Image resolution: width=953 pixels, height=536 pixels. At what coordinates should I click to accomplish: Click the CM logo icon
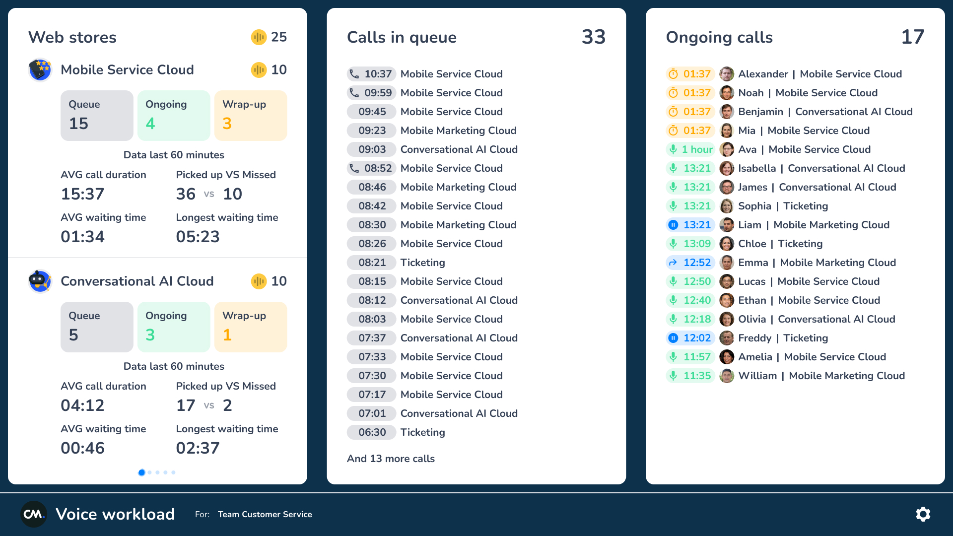[34, 514]
